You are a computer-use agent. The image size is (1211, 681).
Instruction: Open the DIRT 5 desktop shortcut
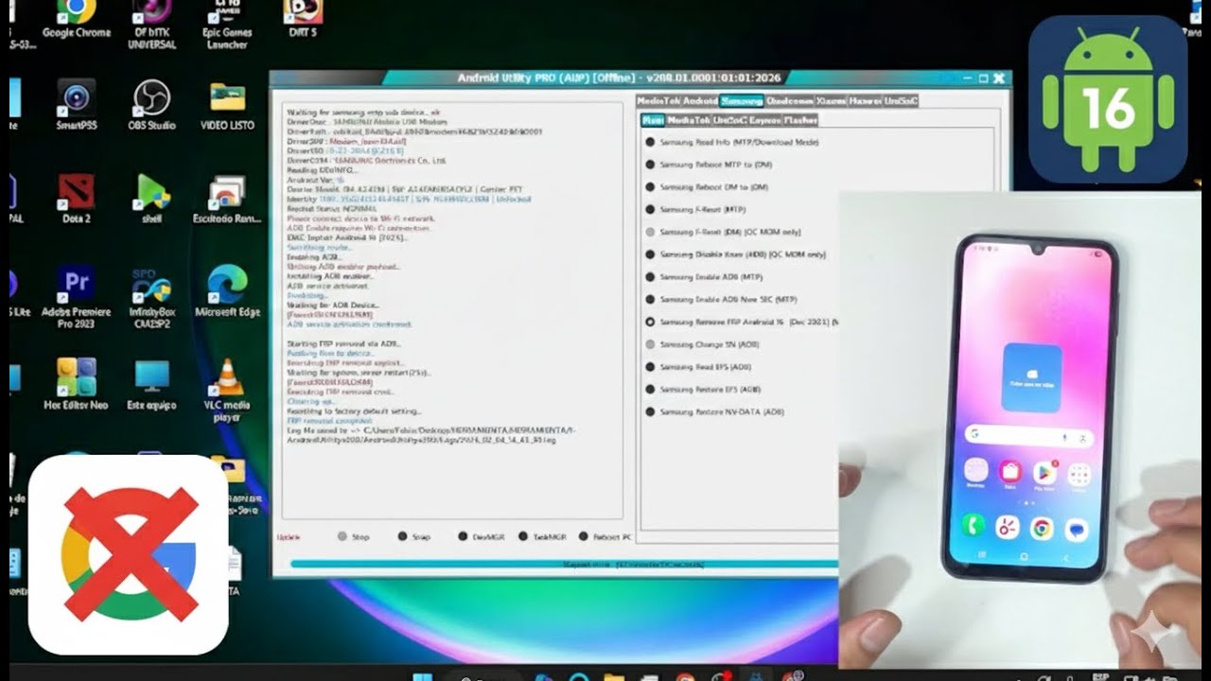pyautogui.click(x=303, y=19)
